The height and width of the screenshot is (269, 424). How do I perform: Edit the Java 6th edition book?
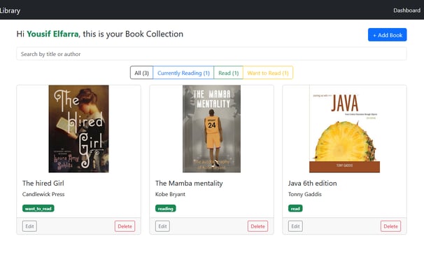pos(295,226)
